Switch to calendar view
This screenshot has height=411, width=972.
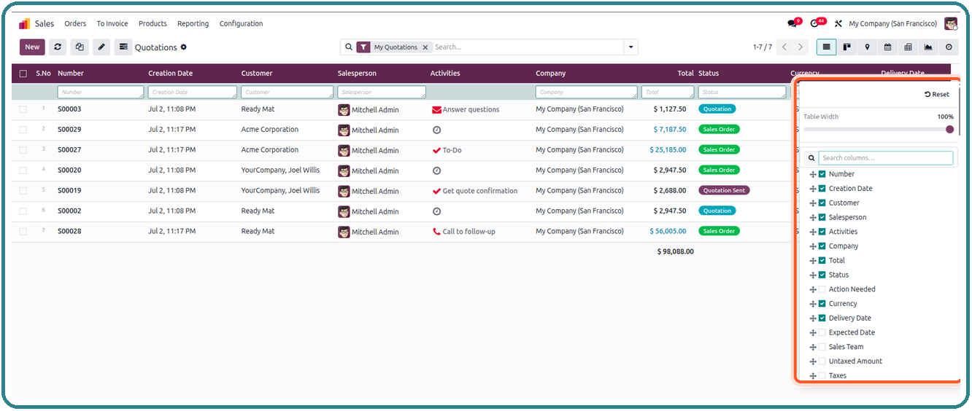tap(887, 47)
